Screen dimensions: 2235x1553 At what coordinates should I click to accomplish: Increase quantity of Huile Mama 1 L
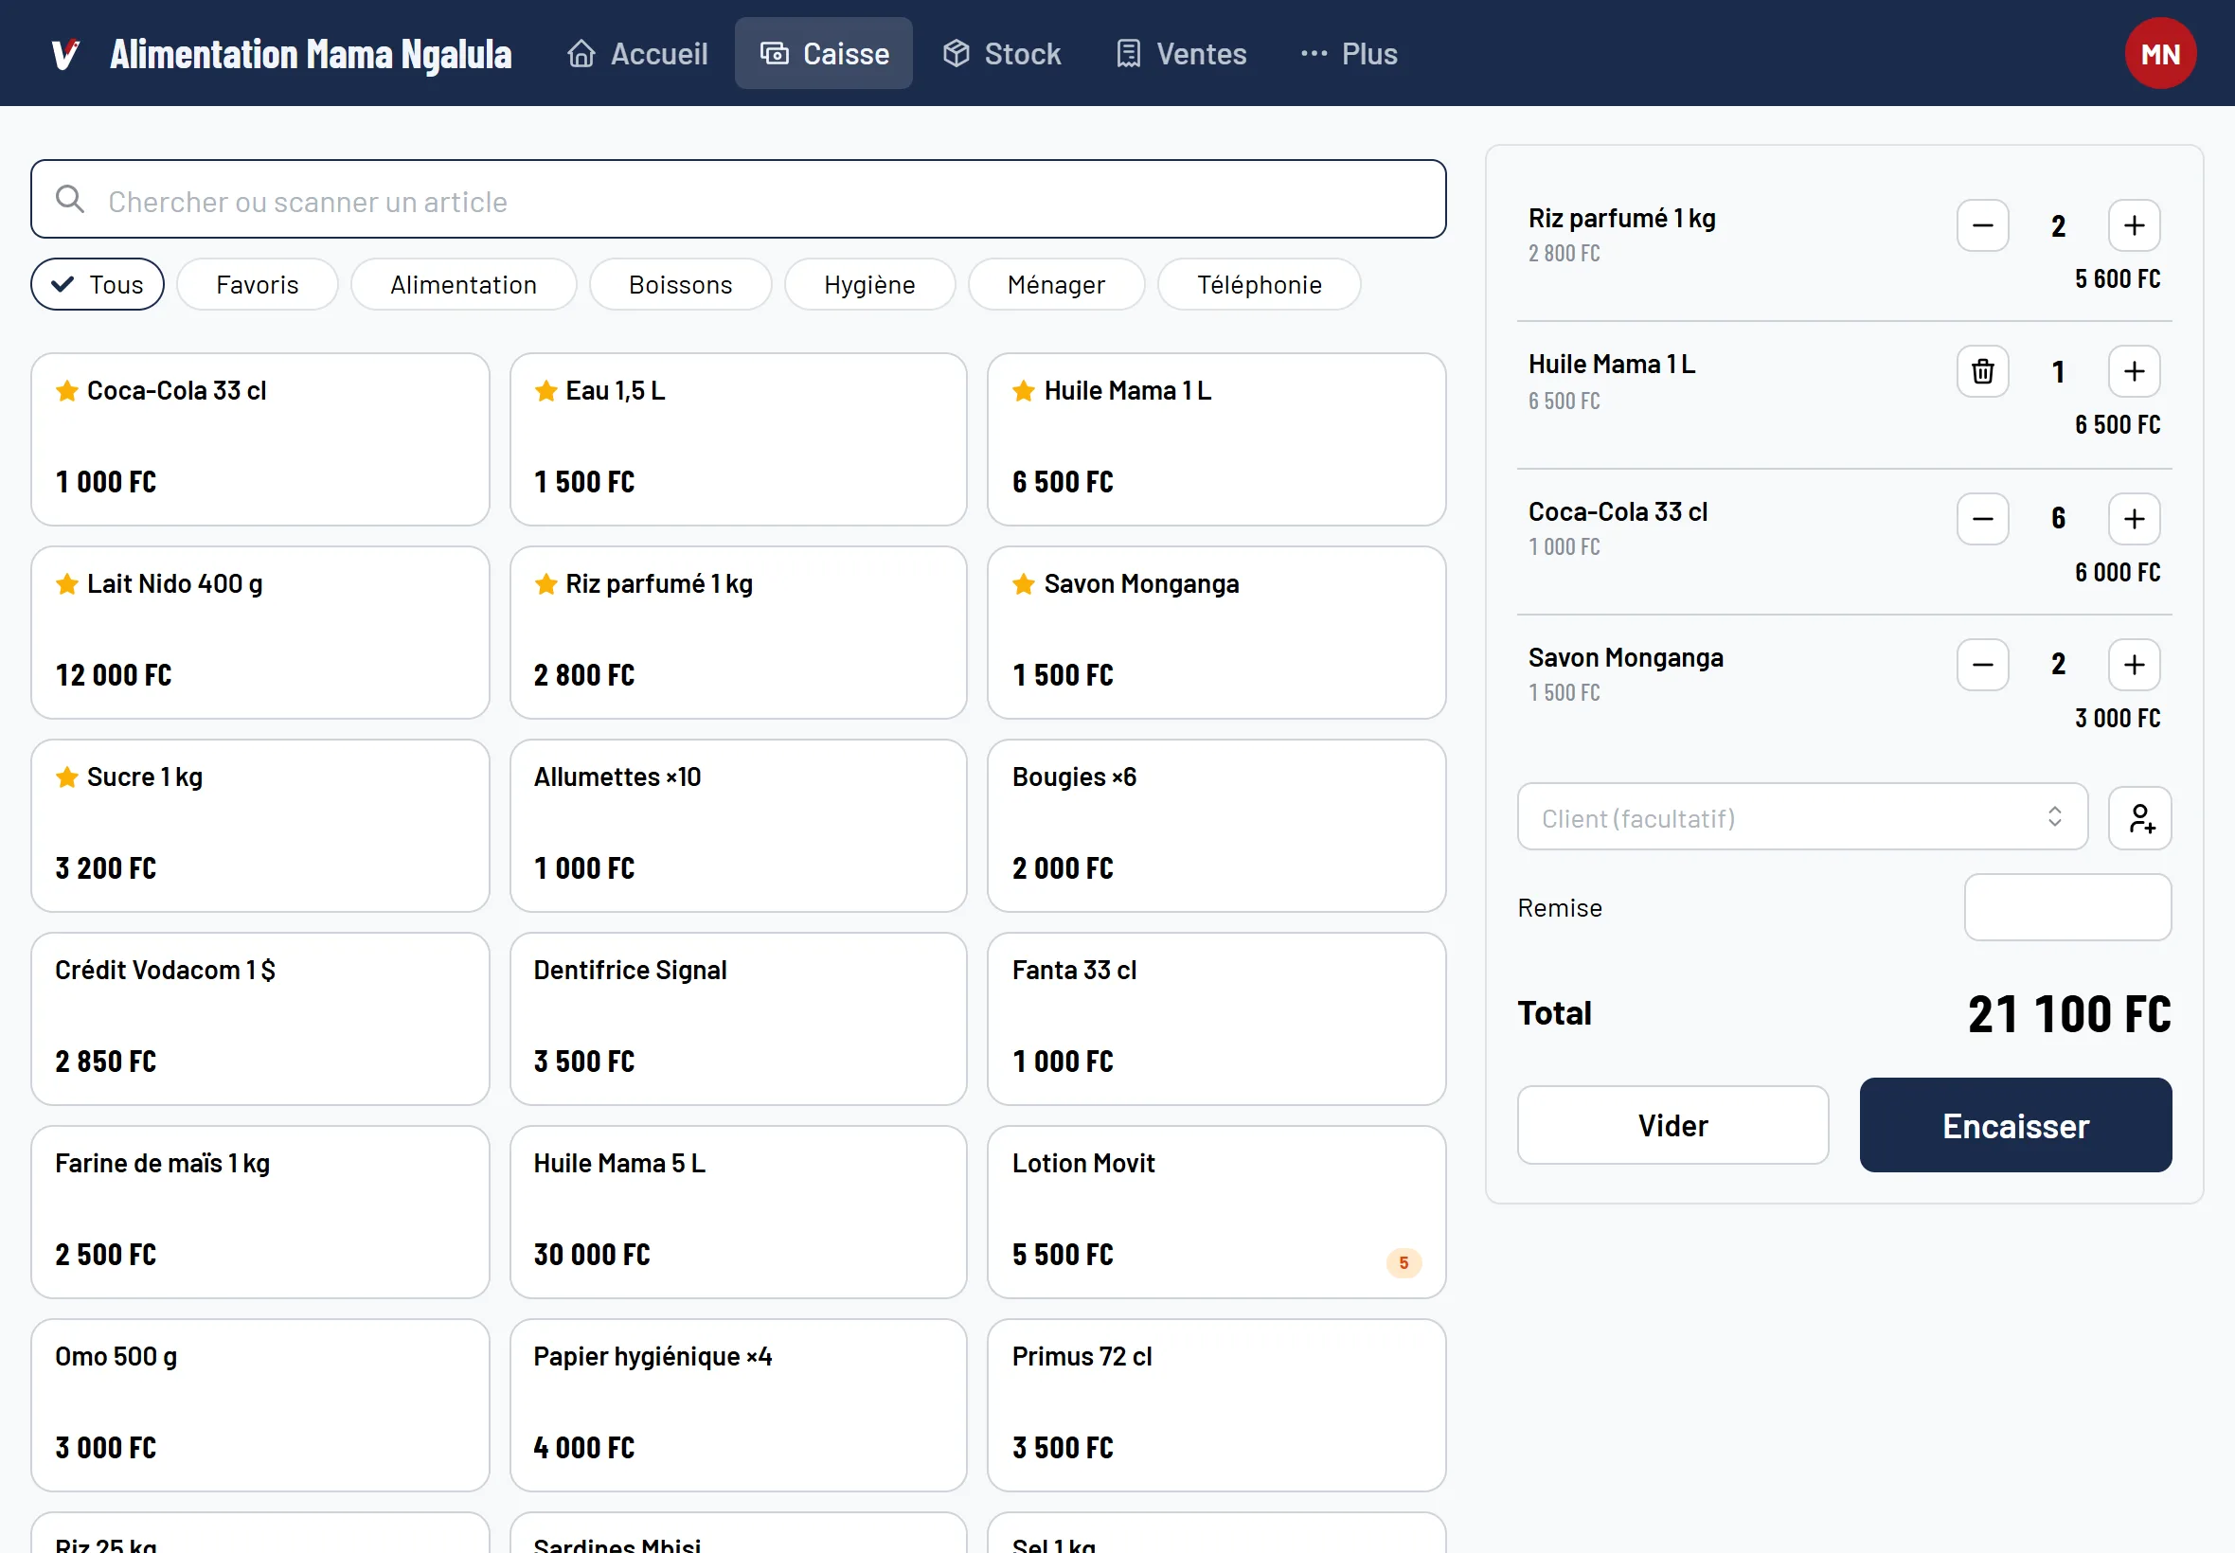point(2134,372)
